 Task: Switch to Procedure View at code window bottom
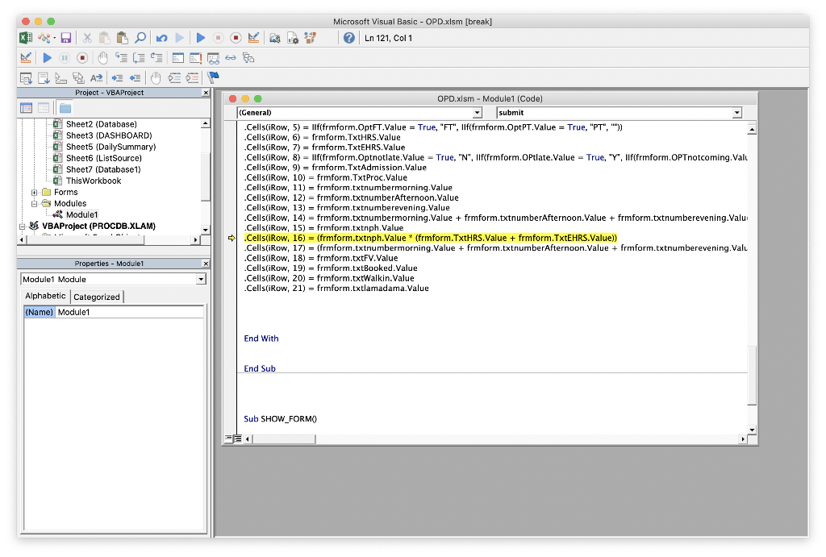point(228,439)
